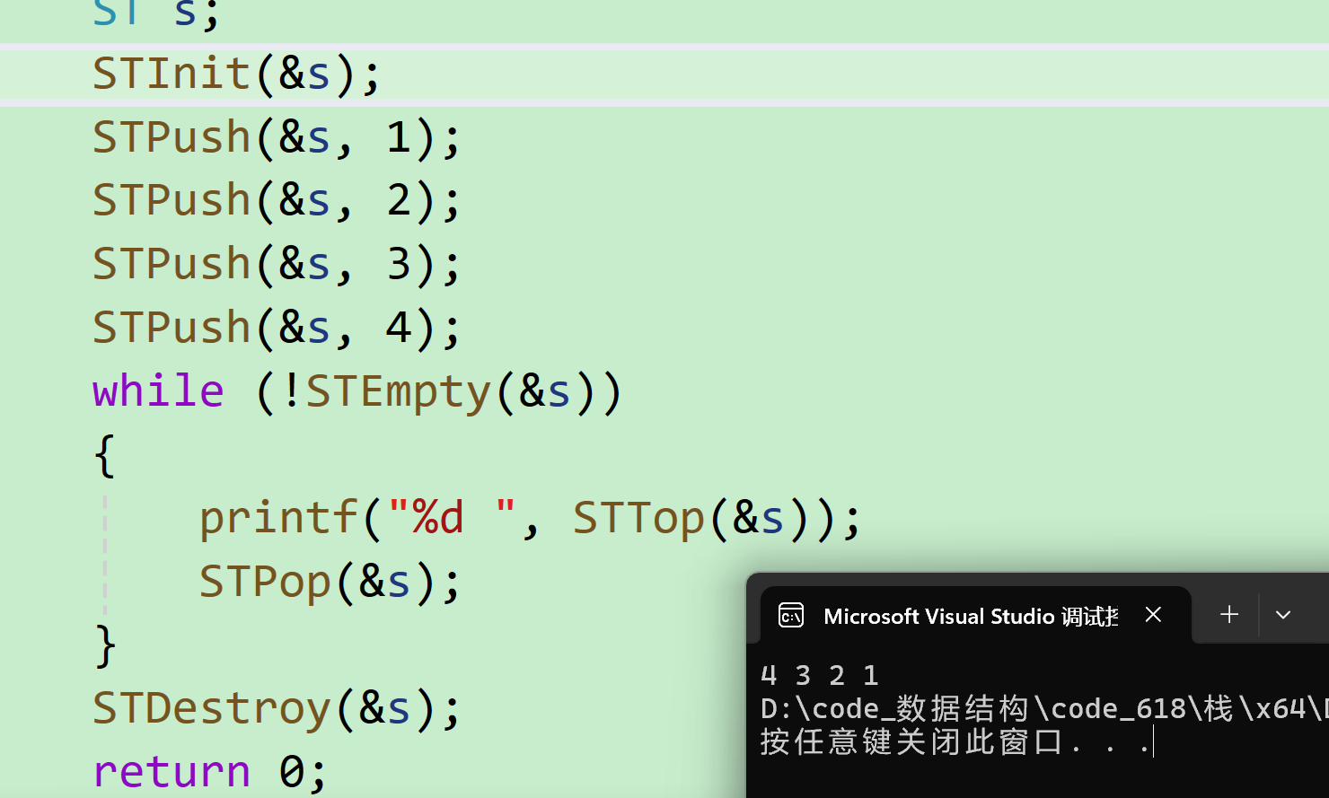Click the STDestroy(&s) line

(x=277, y=709)
